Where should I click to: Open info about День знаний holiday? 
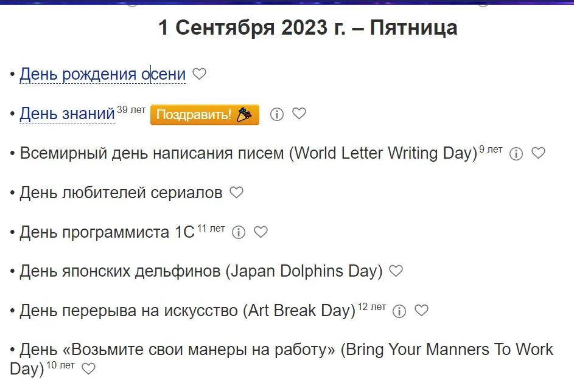tap(277, 114)
